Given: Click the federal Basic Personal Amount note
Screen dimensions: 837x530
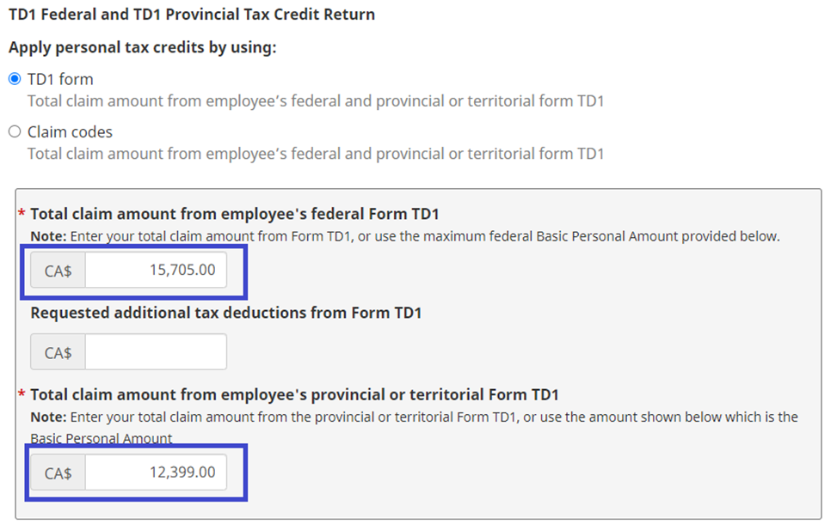Looking at the screenshot, I should [405, 236].
